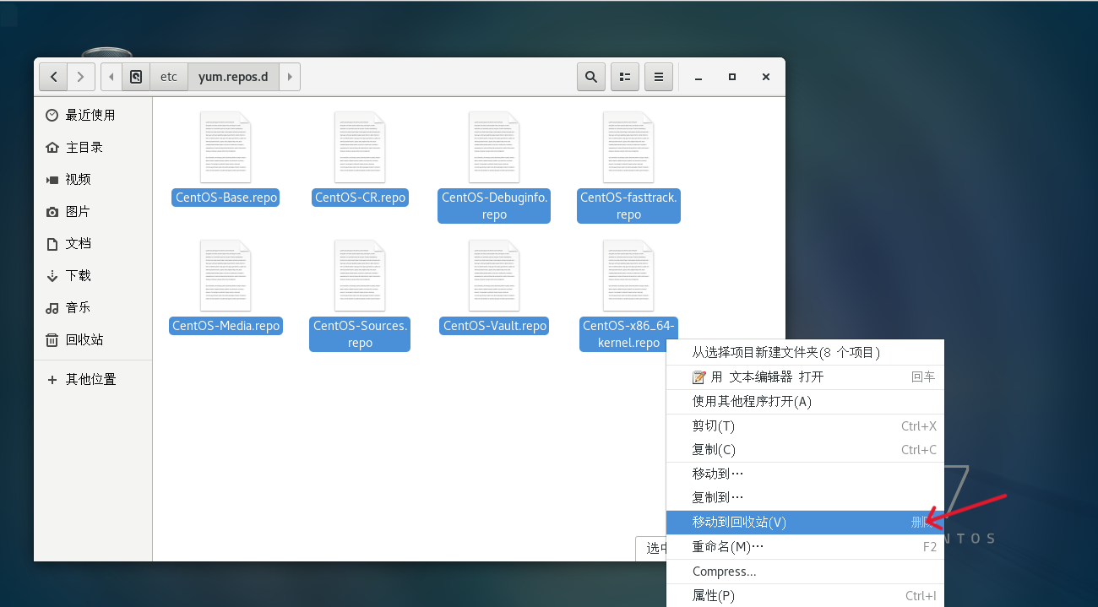Choose 复制(C) in context menu
This screenshot has width=1098, height=607.
805,449
